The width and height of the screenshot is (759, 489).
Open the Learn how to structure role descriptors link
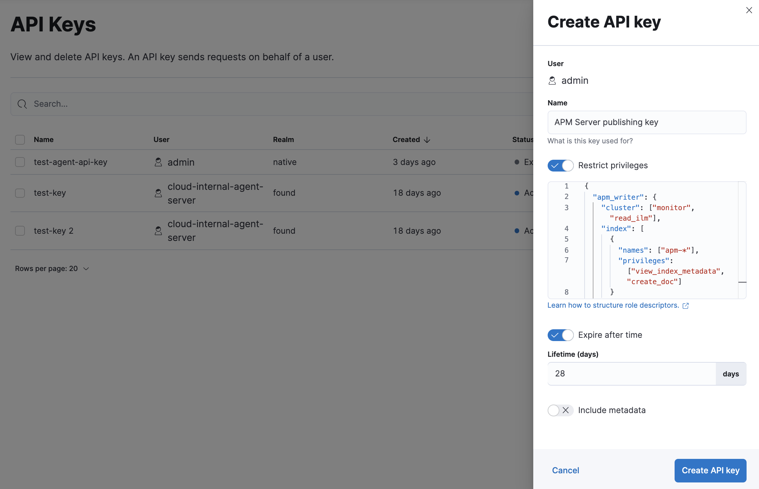[614, 305]
